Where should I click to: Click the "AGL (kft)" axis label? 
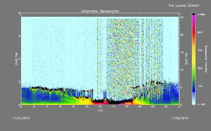point(186,59)
